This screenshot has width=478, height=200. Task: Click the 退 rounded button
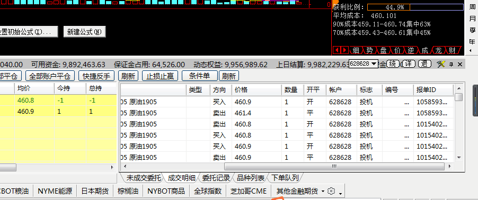424,64
